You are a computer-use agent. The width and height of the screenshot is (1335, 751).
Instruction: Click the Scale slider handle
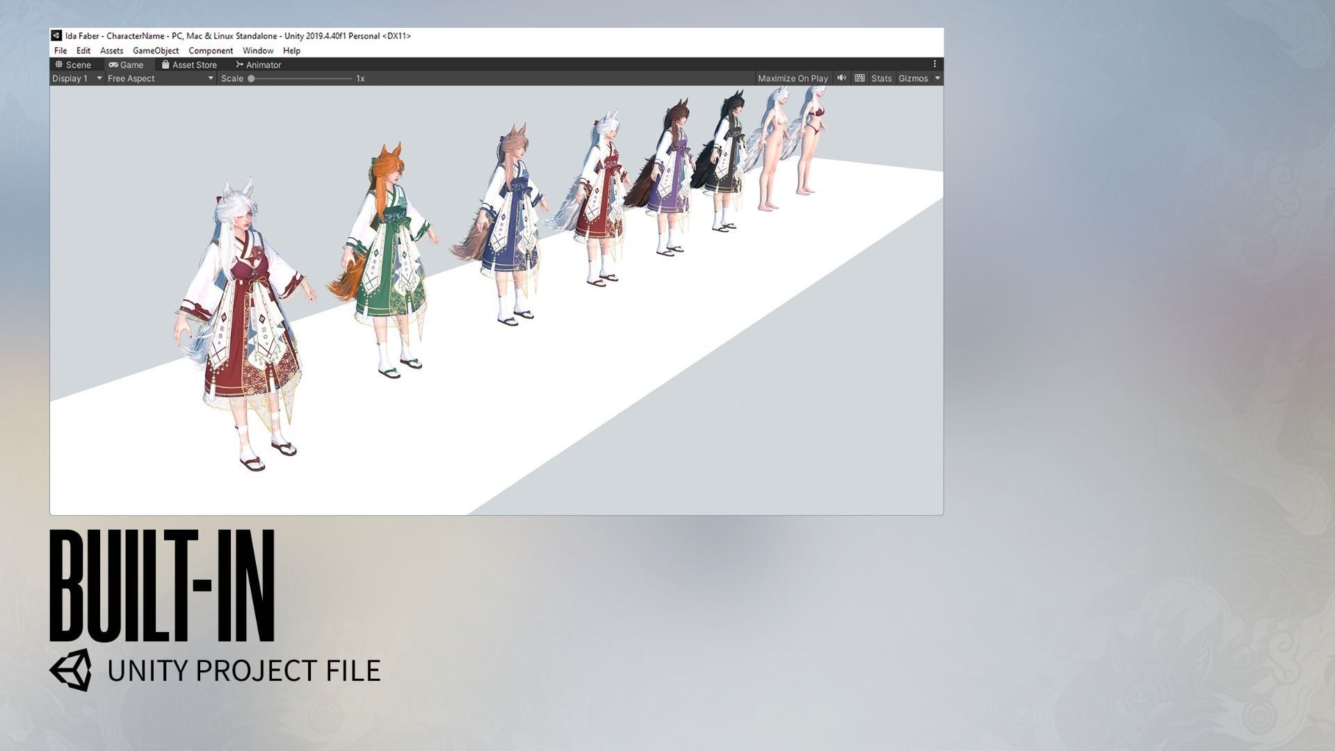[252, 79]
